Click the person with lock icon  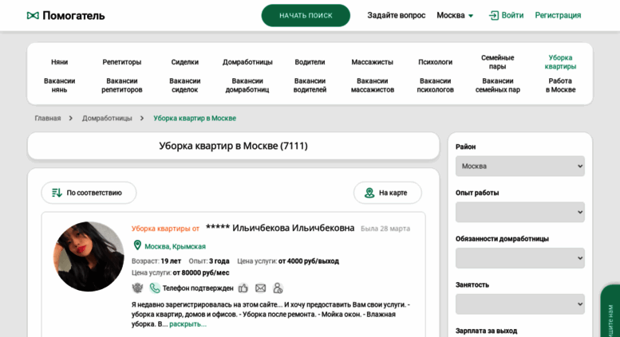point(278,288)
